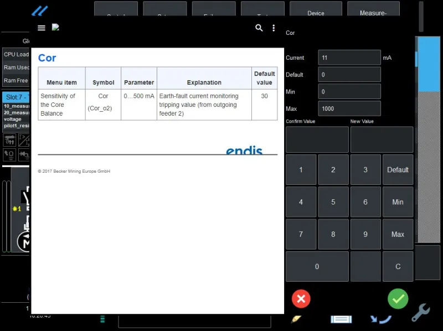Click the blue refresh arrow icon
Image resolution: width=443 pixels, height=331 pixels.
(x=380, y=319)
